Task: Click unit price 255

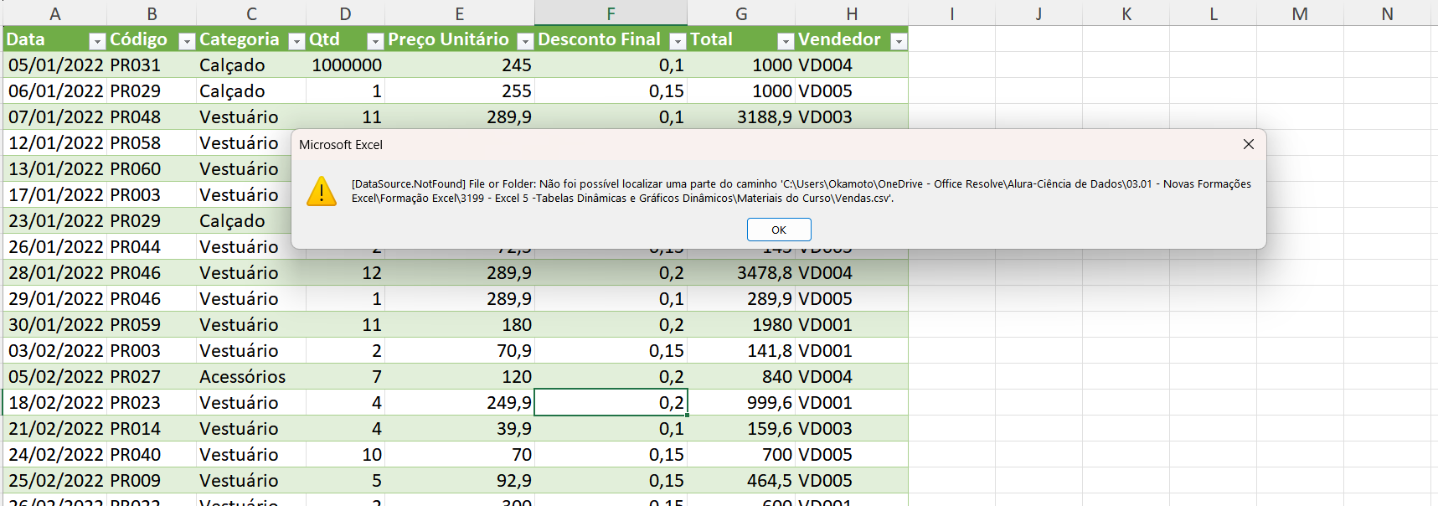Action: 460,91
